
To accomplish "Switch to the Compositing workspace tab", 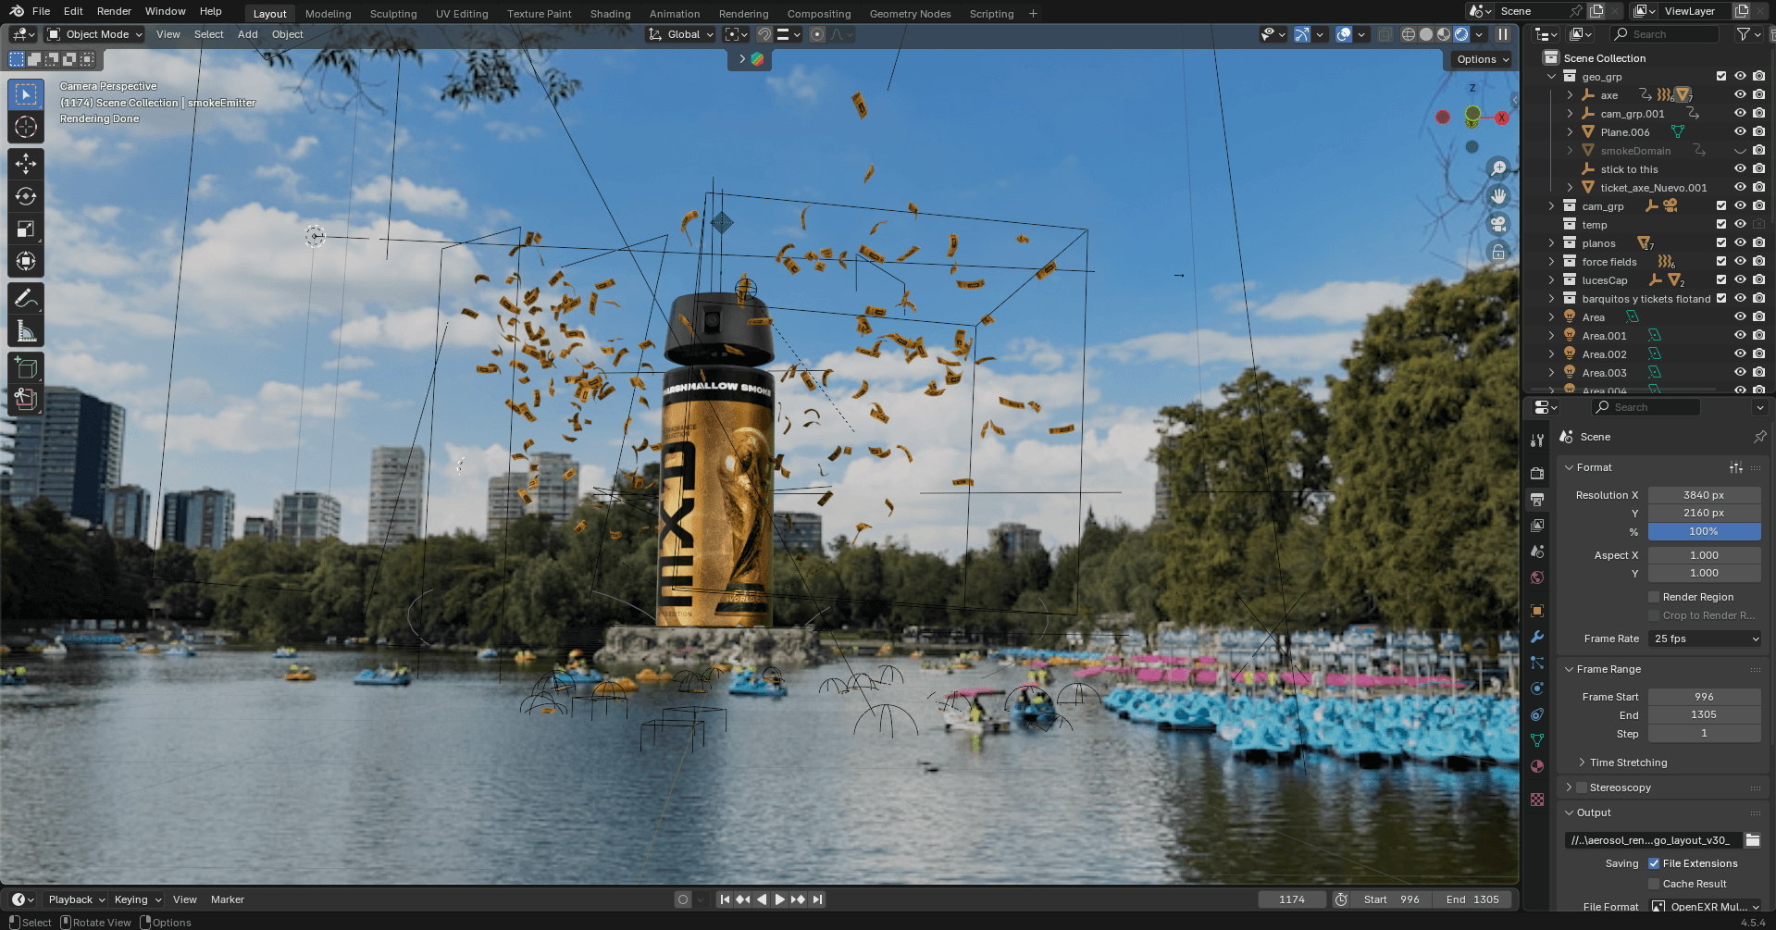I will [x=818, y=14].
